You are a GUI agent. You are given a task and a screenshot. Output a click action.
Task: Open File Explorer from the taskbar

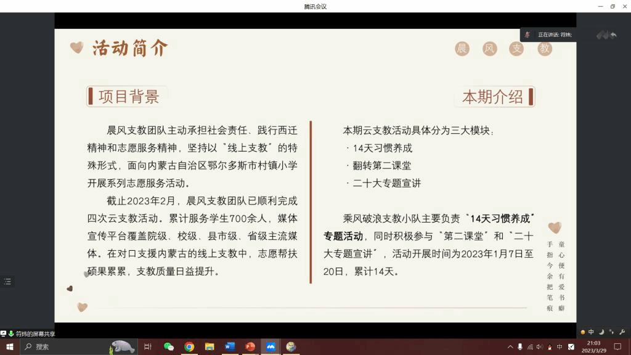click(x=210, y=347)
